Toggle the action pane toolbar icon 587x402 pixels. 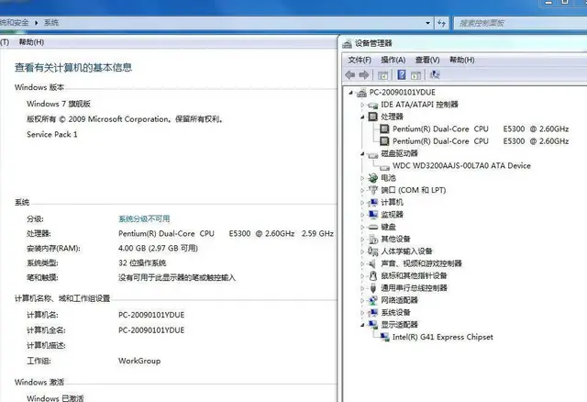(x=415, y=75)
